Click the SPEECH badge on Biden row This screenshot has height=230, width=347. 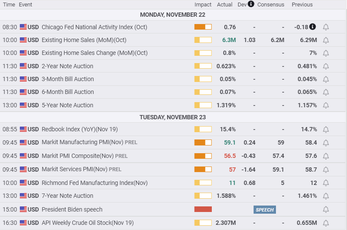click(264, 210)
